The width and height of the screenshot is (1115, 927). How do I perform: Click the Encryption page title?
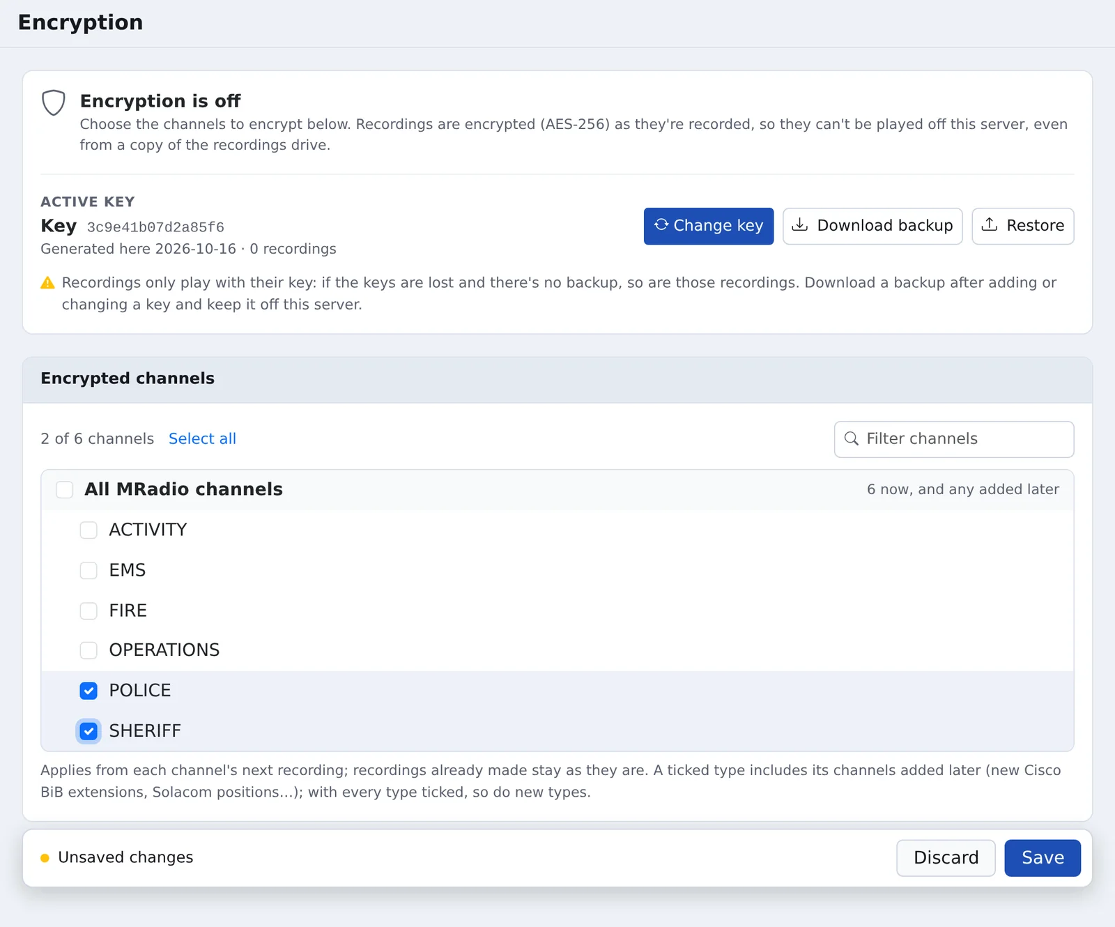[x=80, y=22]
